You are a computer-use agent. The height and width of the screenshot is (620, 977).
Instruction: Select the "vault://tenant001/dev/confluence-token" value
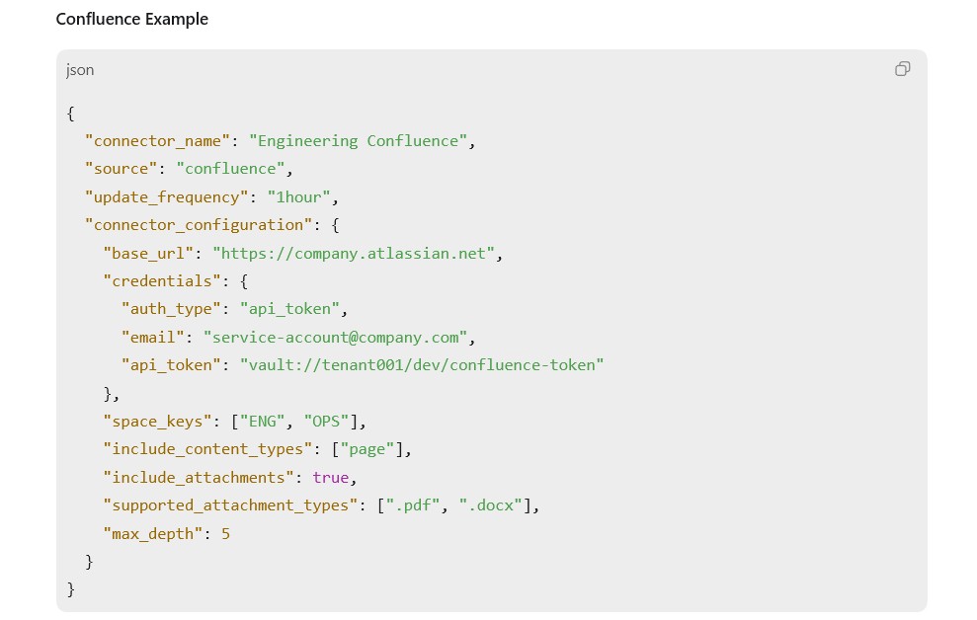(x=422, y=365)
